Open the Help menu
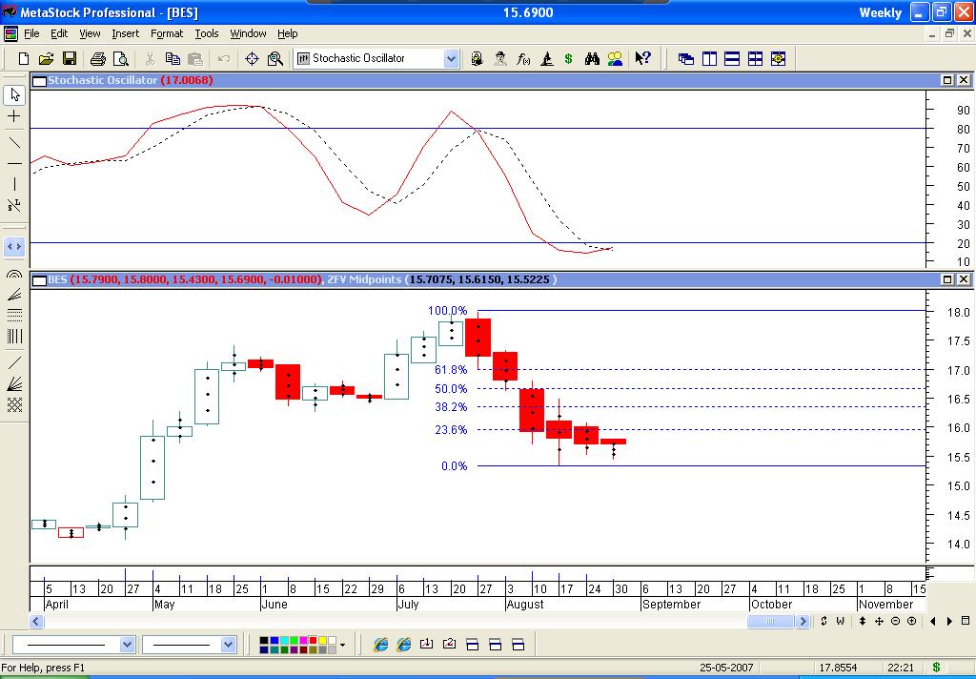Screen dimensions: 976x679 288,33
